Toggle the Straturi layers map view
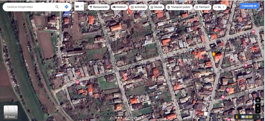 tap(11, 112)
